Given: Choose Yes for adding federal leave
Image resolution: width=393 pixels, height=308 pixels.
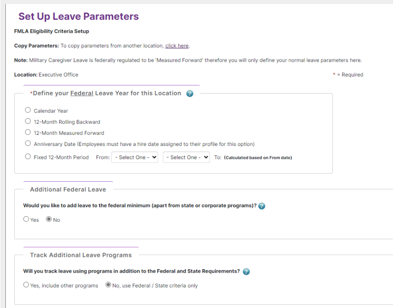Looking at the screenshot, I should pyautogui.click(x=26, y=219).
